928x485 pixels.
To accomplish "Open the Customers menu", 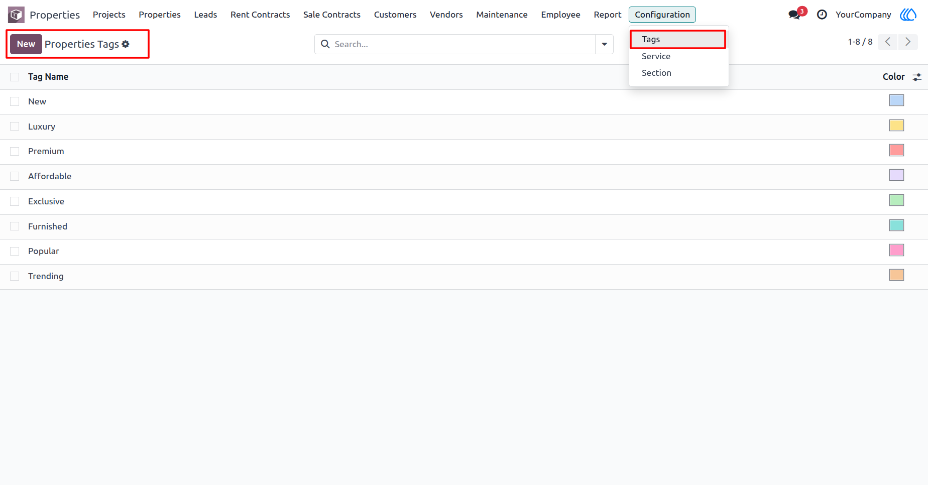I will point(395,15).
